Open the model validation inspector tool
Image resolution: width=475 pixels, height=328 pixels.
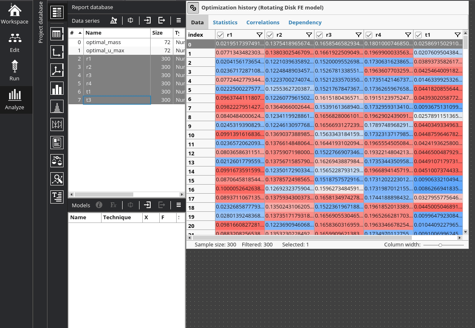click(57, 179)
